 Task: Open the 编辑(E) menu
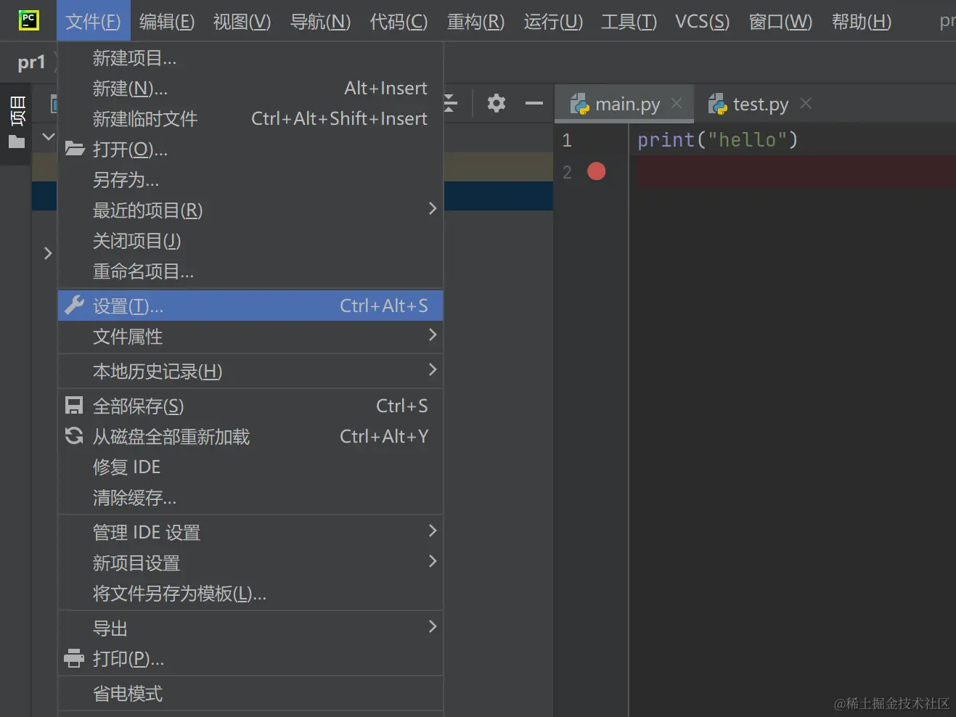click(167, 21)
